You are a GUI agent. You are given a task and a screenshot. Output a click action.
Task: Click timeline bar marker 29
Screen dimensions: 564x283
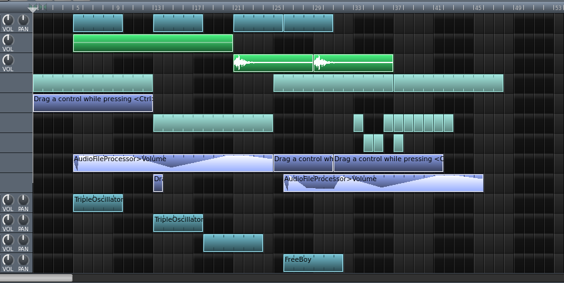[318, 7]
